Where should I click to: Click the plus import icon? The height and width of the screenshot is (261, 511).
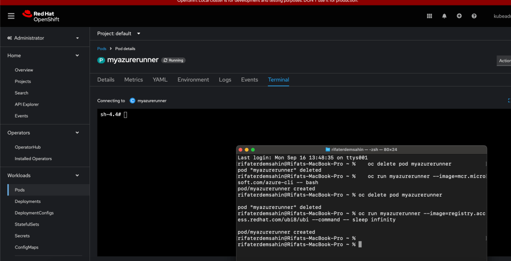click(x=459, y=16)
